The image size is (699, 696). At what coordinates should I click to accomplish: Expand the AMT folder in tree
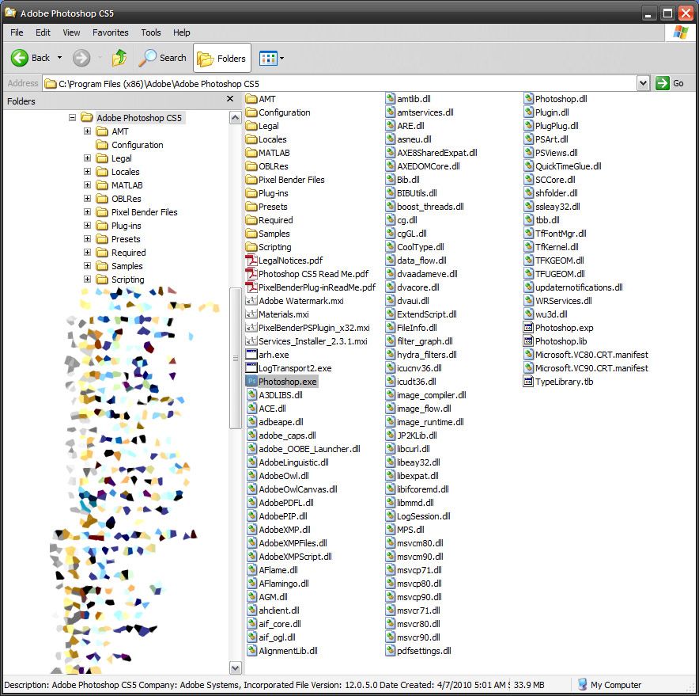pos(87,131)
